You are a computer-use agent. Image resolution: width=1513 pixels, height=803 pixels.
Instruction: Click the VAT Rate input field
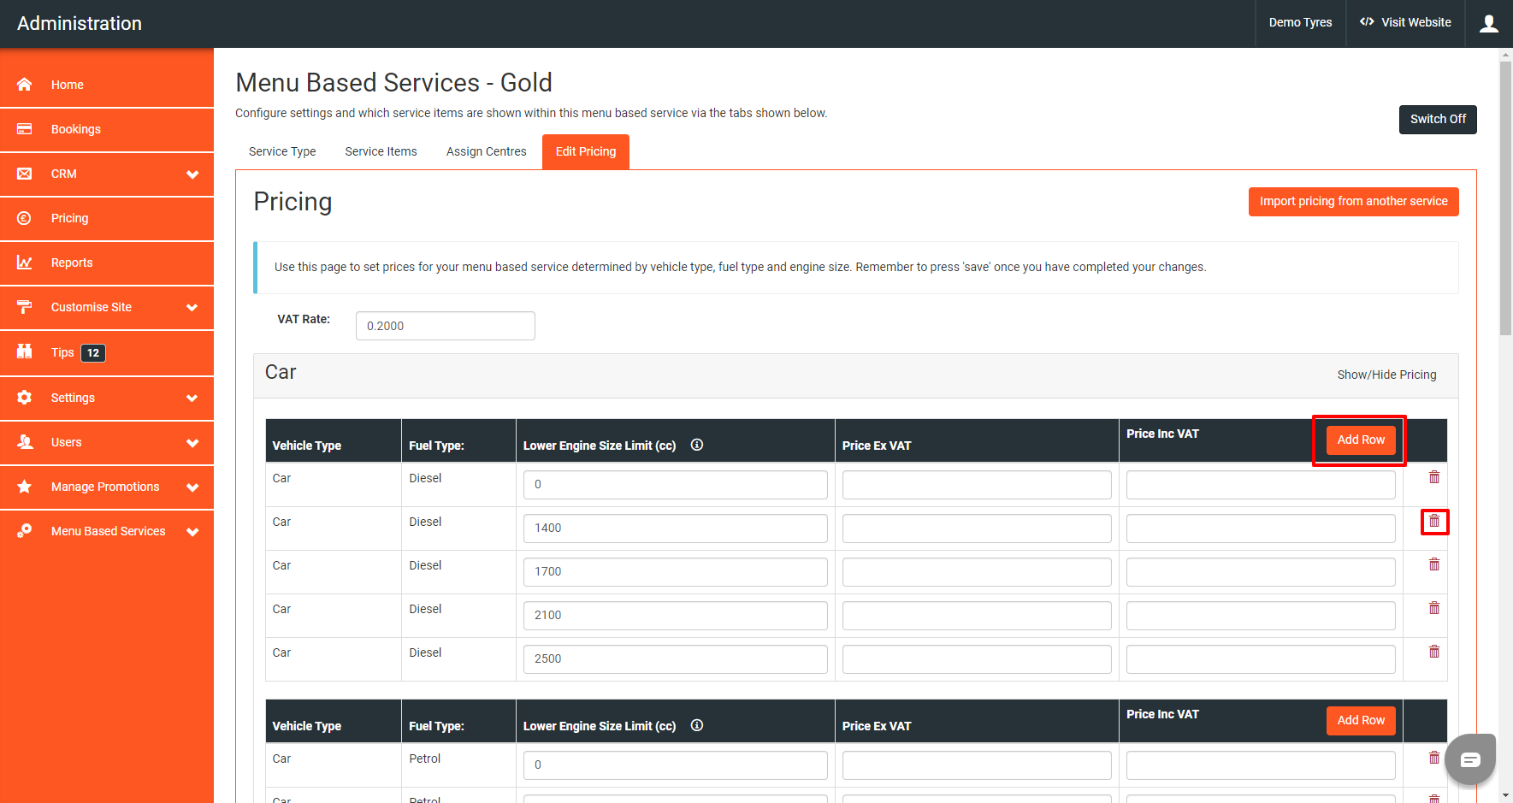click(x=446, y=326)
